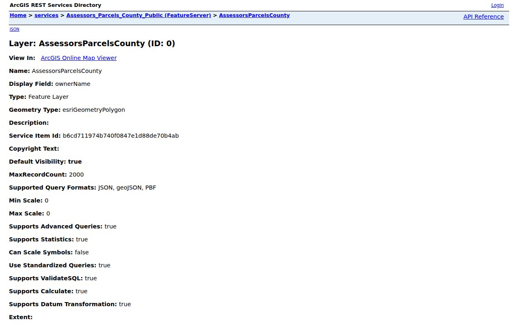The width and height of the screenshot is (518, 324).
Task: Click the MaxRecordCount value 2000
Action: point(76,175)
